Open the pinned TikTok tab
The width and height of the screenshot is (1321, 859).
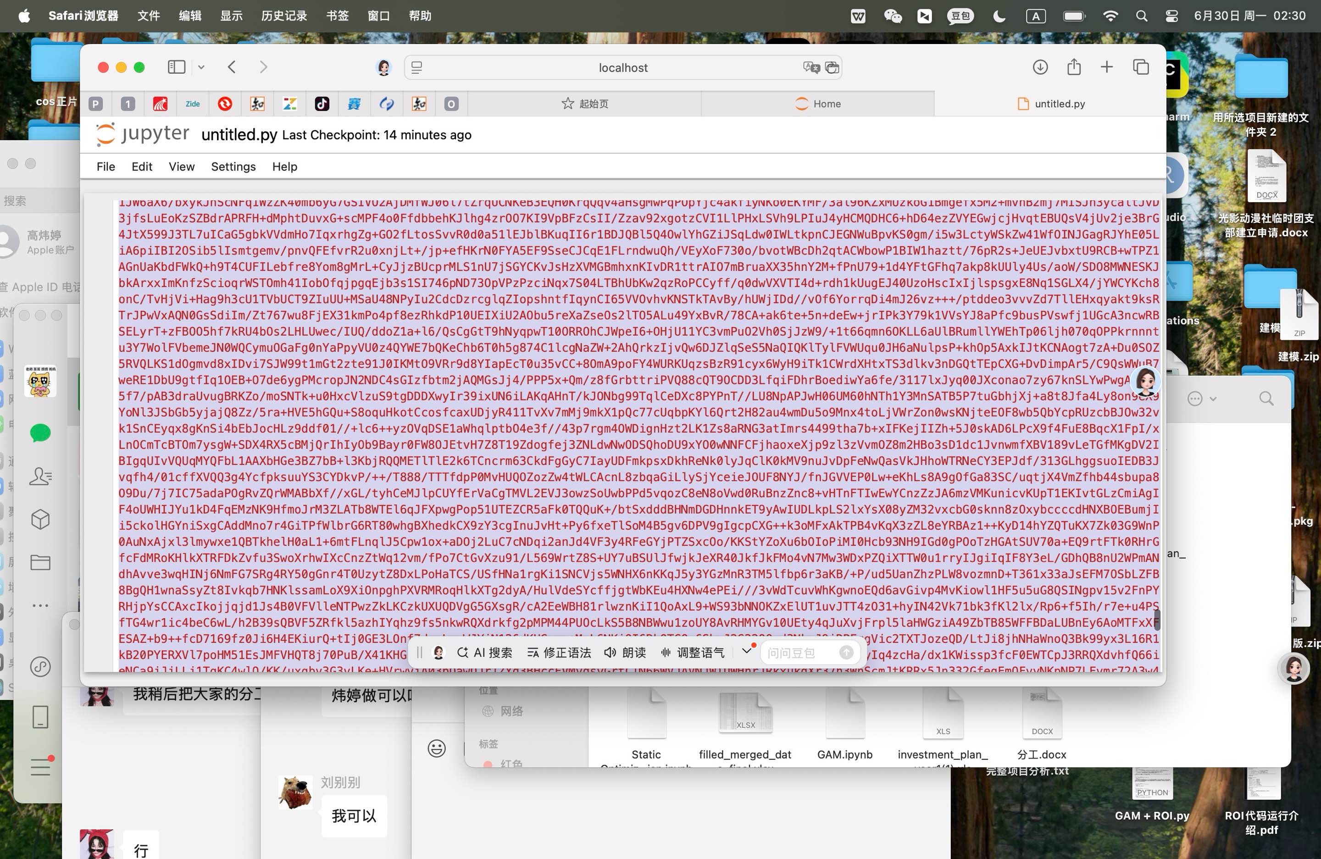point(322,104)
